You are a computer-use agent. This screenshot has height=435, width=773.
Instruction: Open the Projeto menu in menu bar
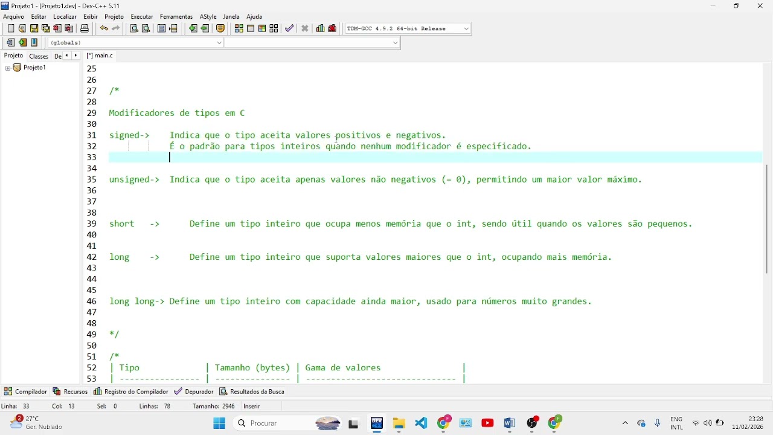point(114,17)
